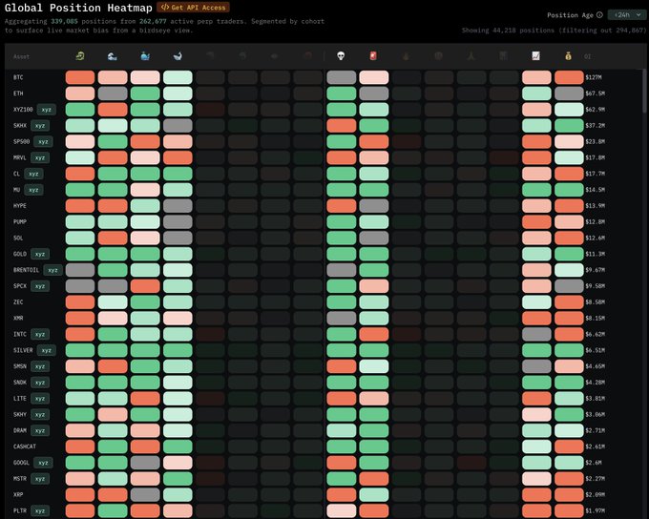Image resolution: width=649 pixels, height=519 pixels.
Task: Click the $11.3M open interest value
Action: click(x=596, y=254)
